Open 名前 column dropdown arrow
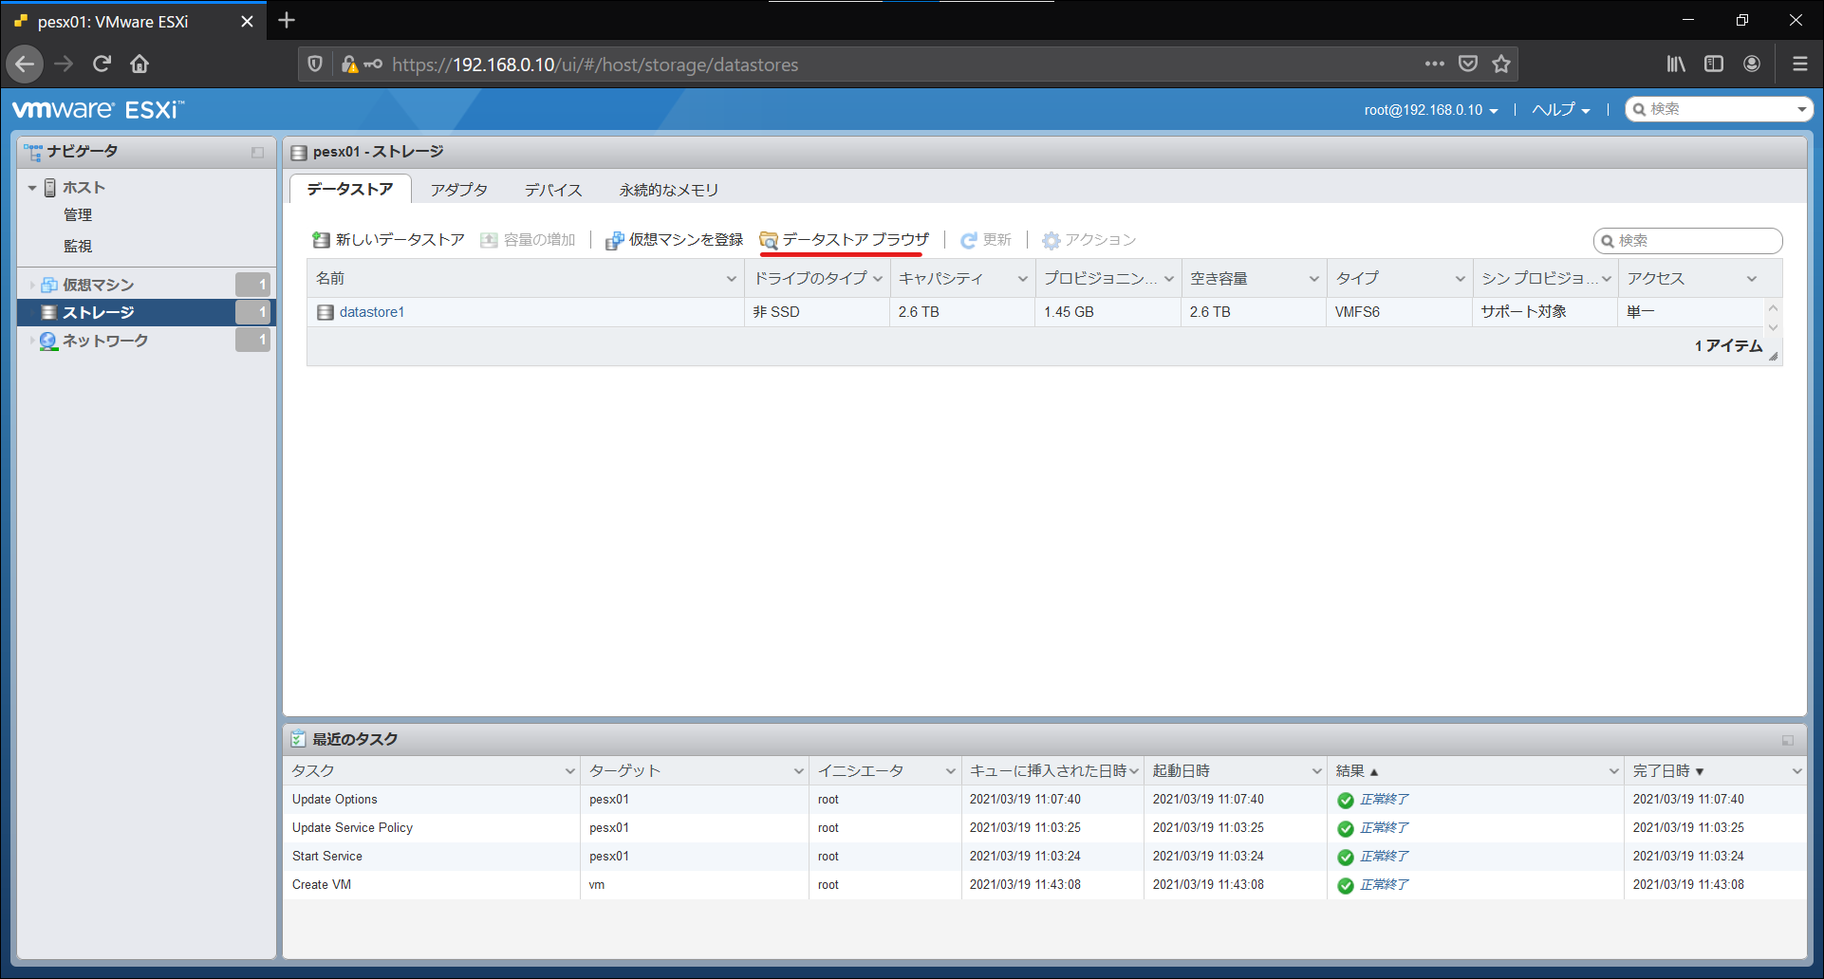Viewport: 1824px width, 979px height. click(731, 279)
